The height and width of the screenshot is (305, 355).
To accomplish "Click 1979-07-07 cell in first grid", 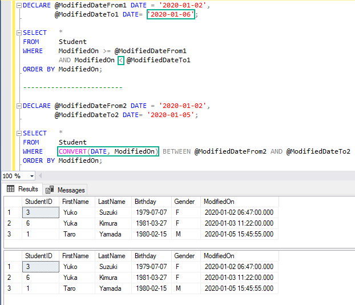I will coord(151,212).
